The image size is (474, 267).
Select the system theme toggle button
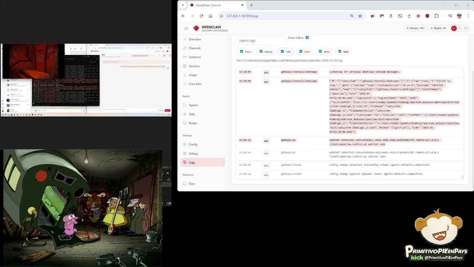click(x=454, y=28)
